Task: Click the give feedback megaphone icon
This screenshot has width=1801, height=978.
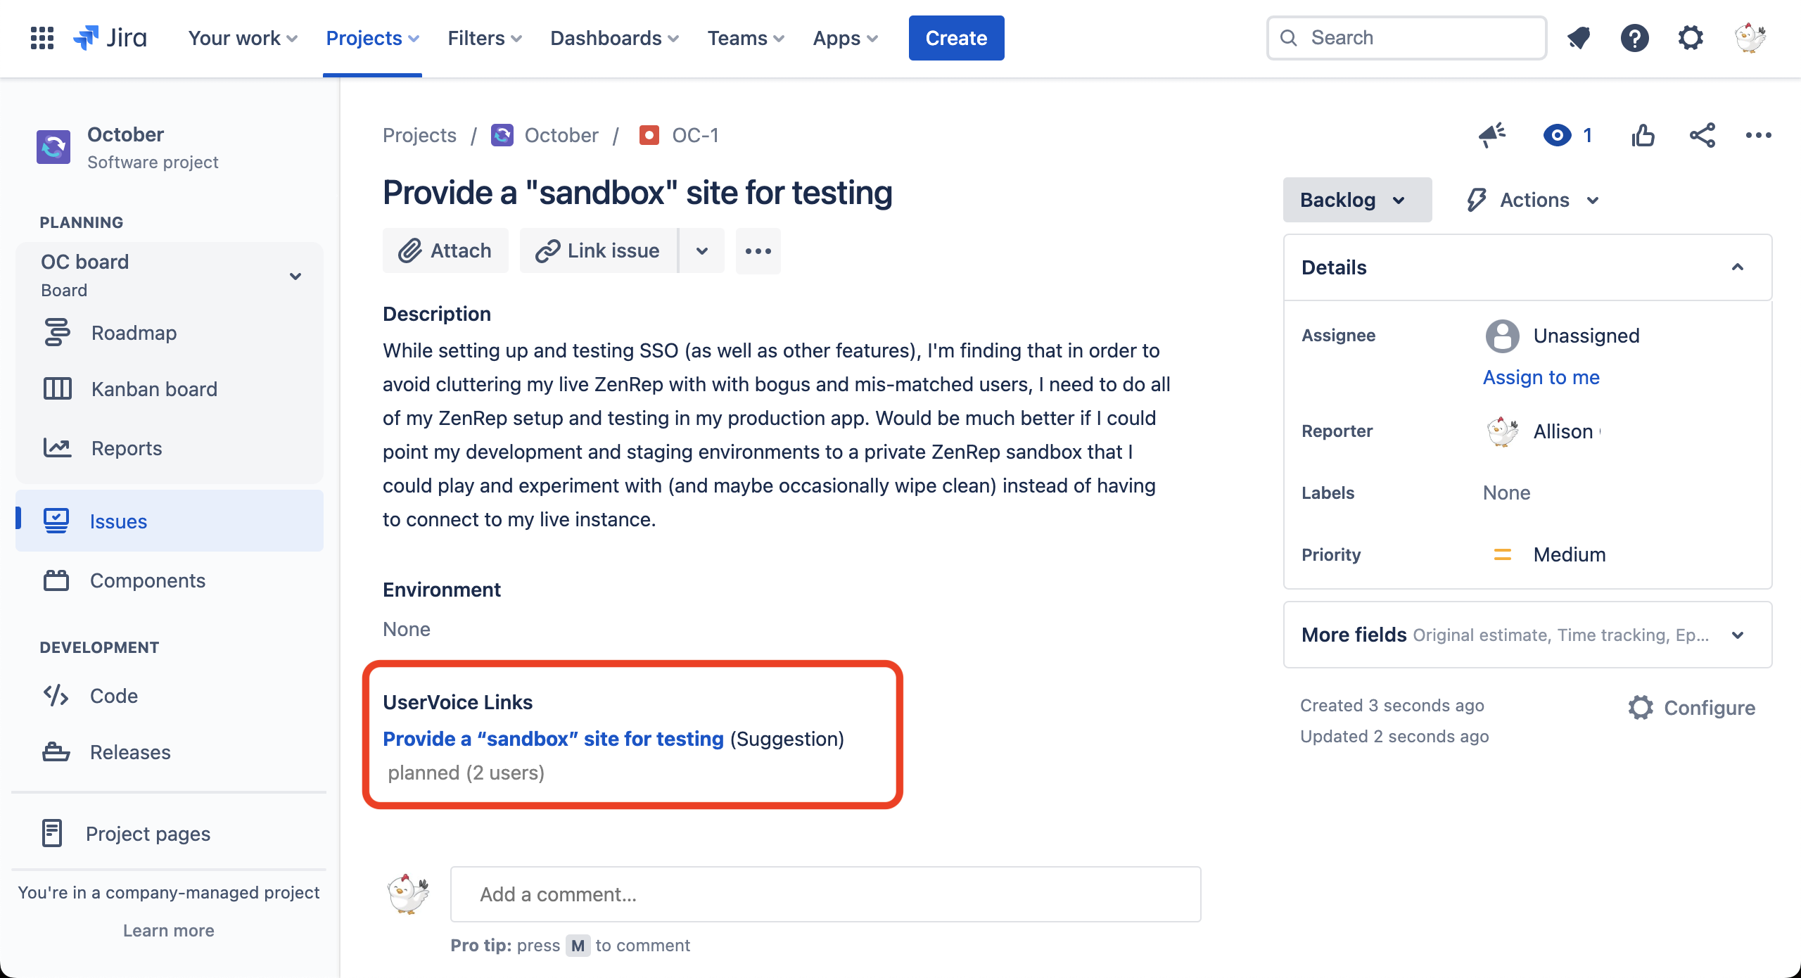Action: [x=1492, y=135]
